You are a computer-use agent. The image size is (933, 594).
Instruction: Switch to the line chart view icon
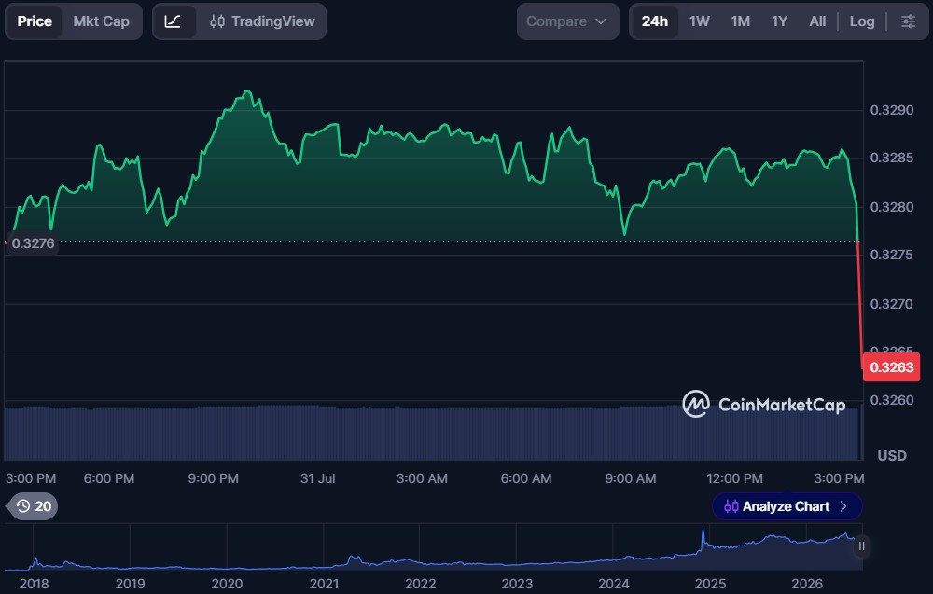click(x=174, y=21)
